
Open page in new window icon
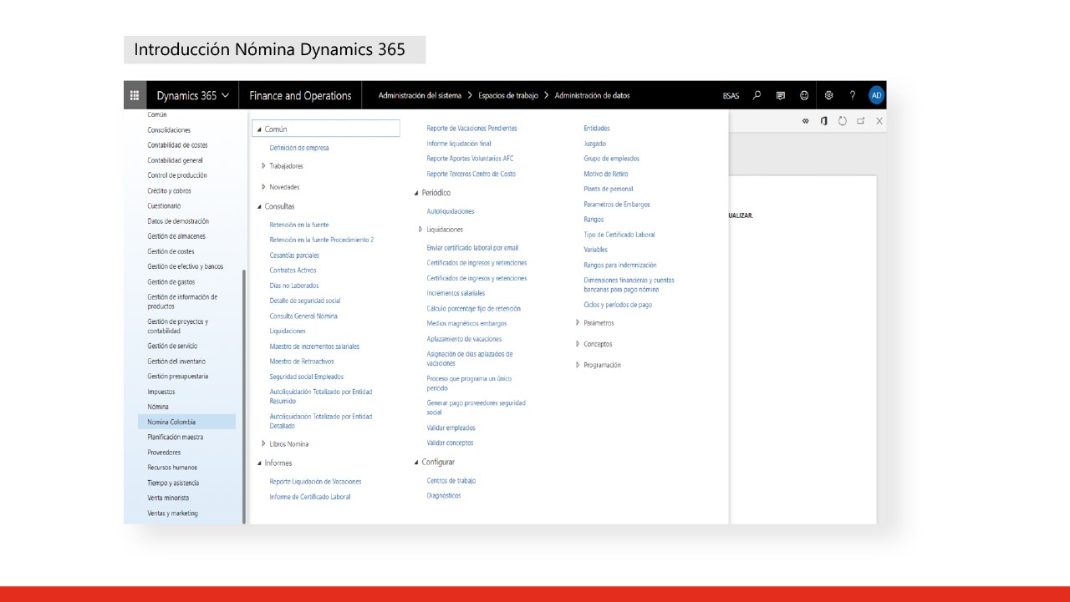860,121
